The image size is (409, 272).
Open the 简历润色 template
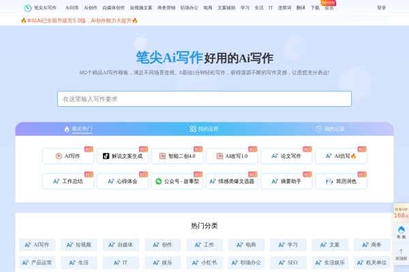342,181
